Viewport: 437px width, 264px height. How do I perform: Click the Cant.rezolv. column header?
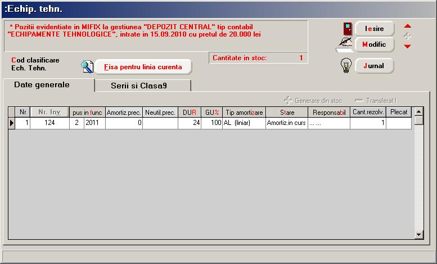[368, 112]
